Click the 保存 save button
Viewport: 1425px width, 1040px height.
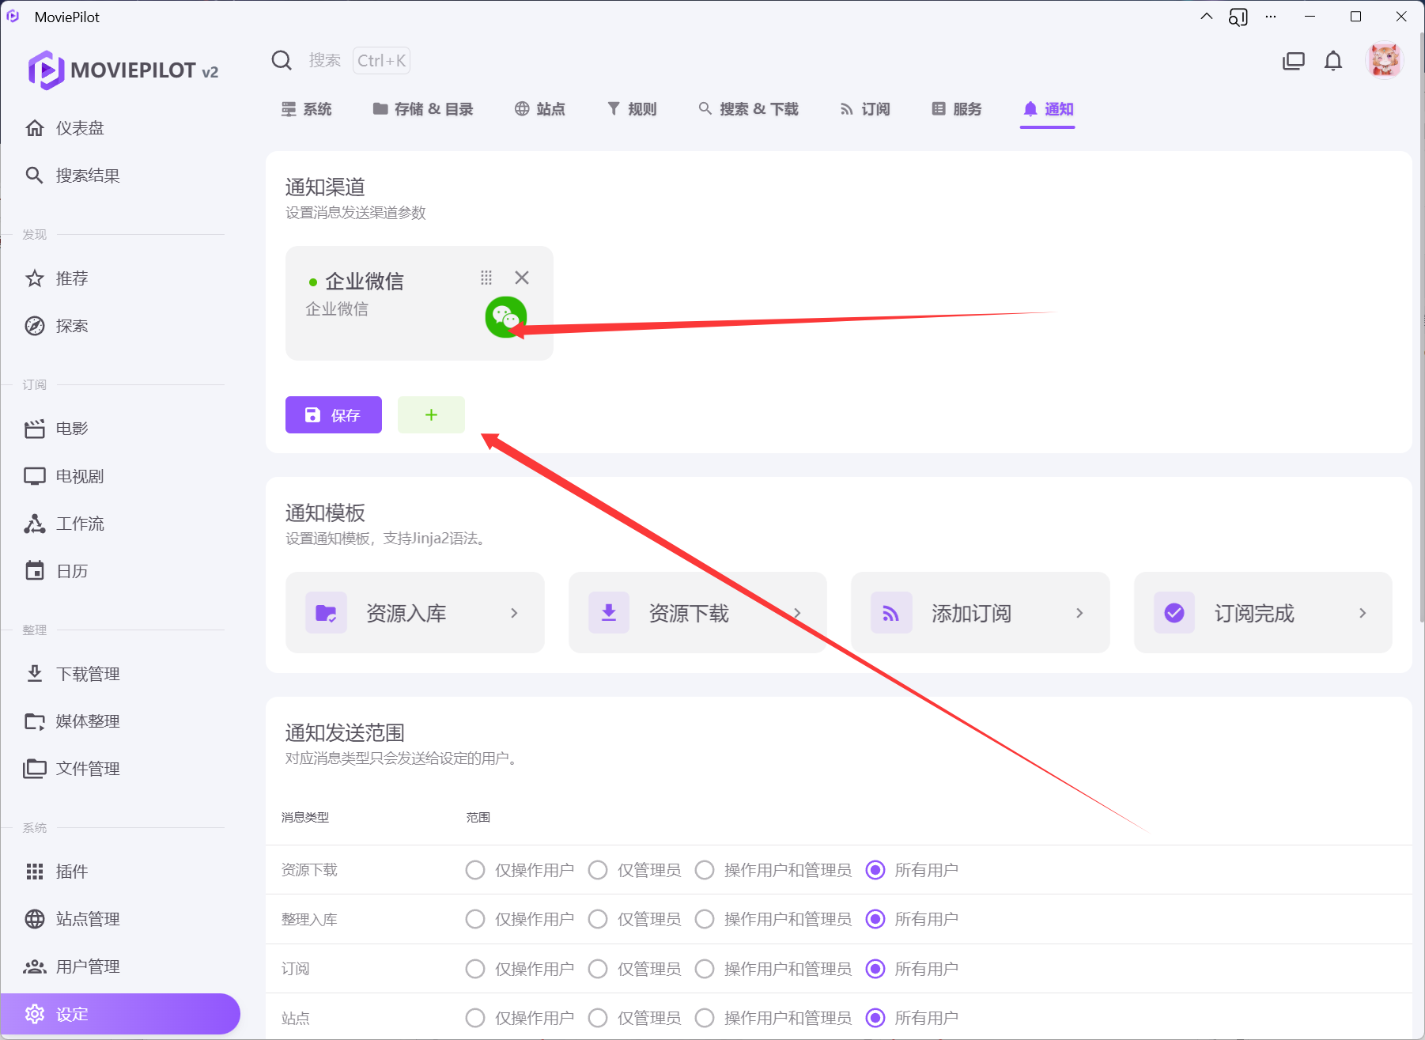coord(333,415)
